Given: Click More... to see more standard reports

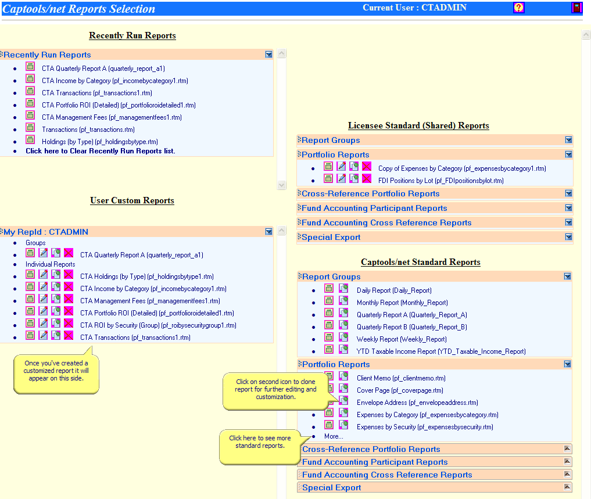Looking at the screenshot, I should click(334, 436).
